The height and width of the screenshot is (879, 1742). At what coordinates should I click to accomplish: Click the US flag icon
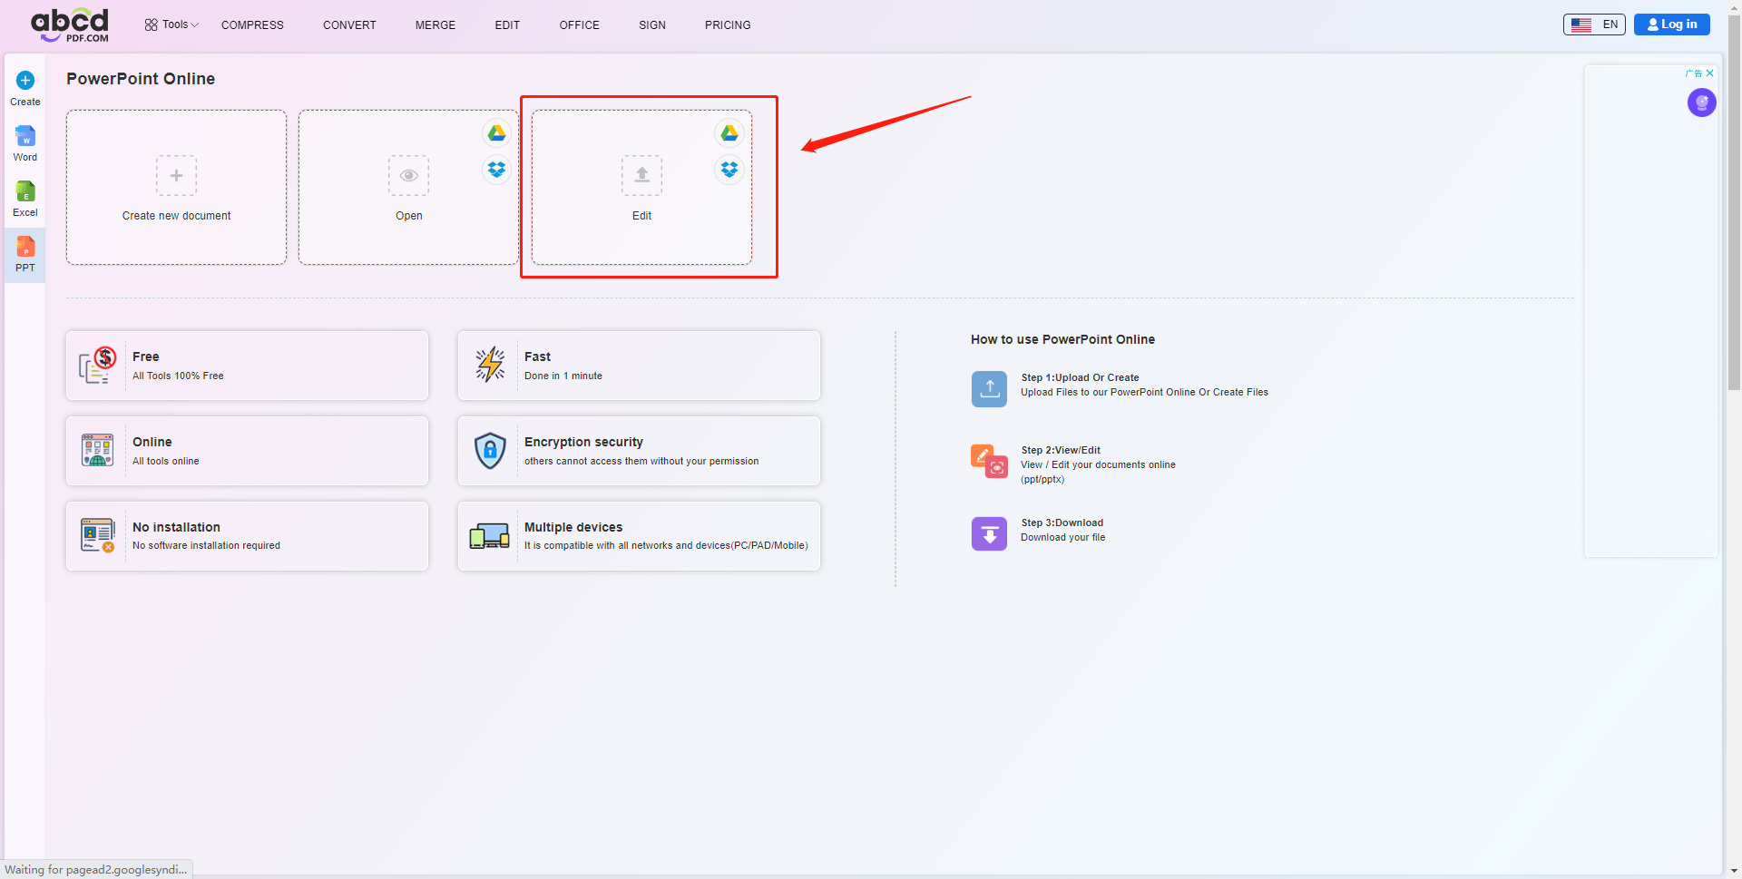pyautogui.click(x=1581, y=24)
